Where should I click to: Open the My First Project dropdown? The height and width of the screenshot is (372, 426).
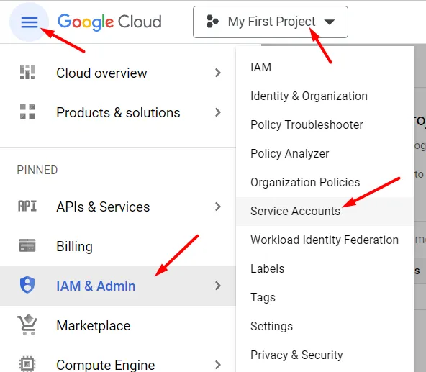(x=271, y=22)
